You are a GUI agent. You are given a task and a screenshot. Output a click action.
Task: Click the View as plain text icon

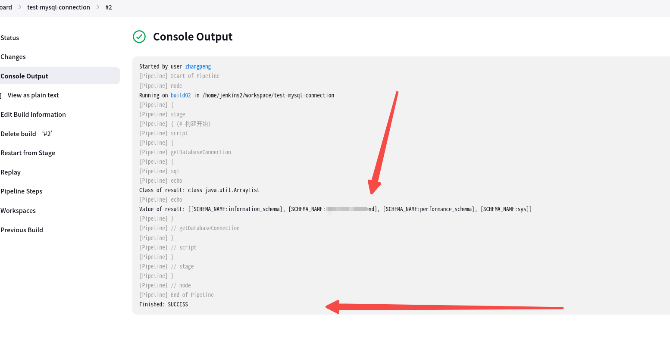pyautogui.click(x=0, y=95)
